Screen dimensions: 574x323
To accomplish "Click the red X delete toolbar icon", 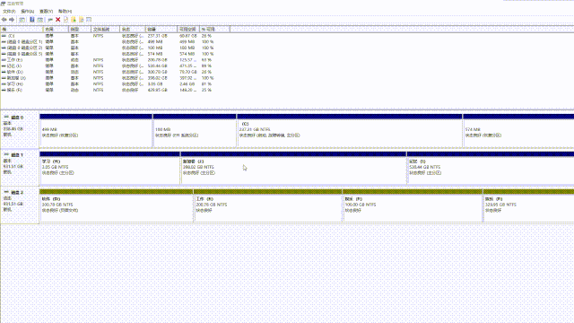I will pos(57,20).
